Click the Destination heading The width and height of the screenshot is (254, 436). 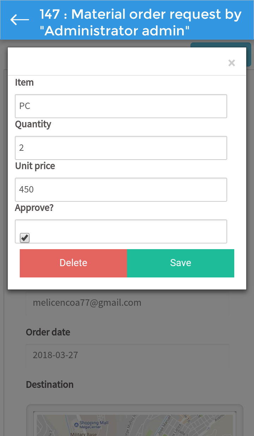click(50, 385)
